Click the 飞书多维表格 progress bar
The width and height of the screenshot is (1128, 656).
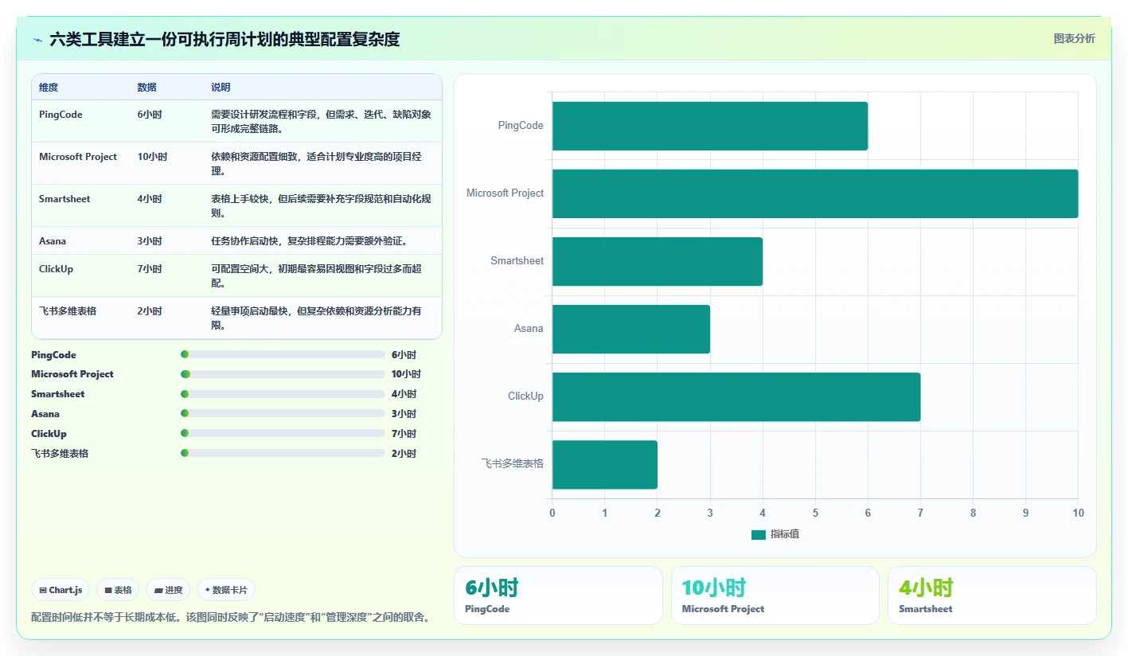(x=283, y=453)
